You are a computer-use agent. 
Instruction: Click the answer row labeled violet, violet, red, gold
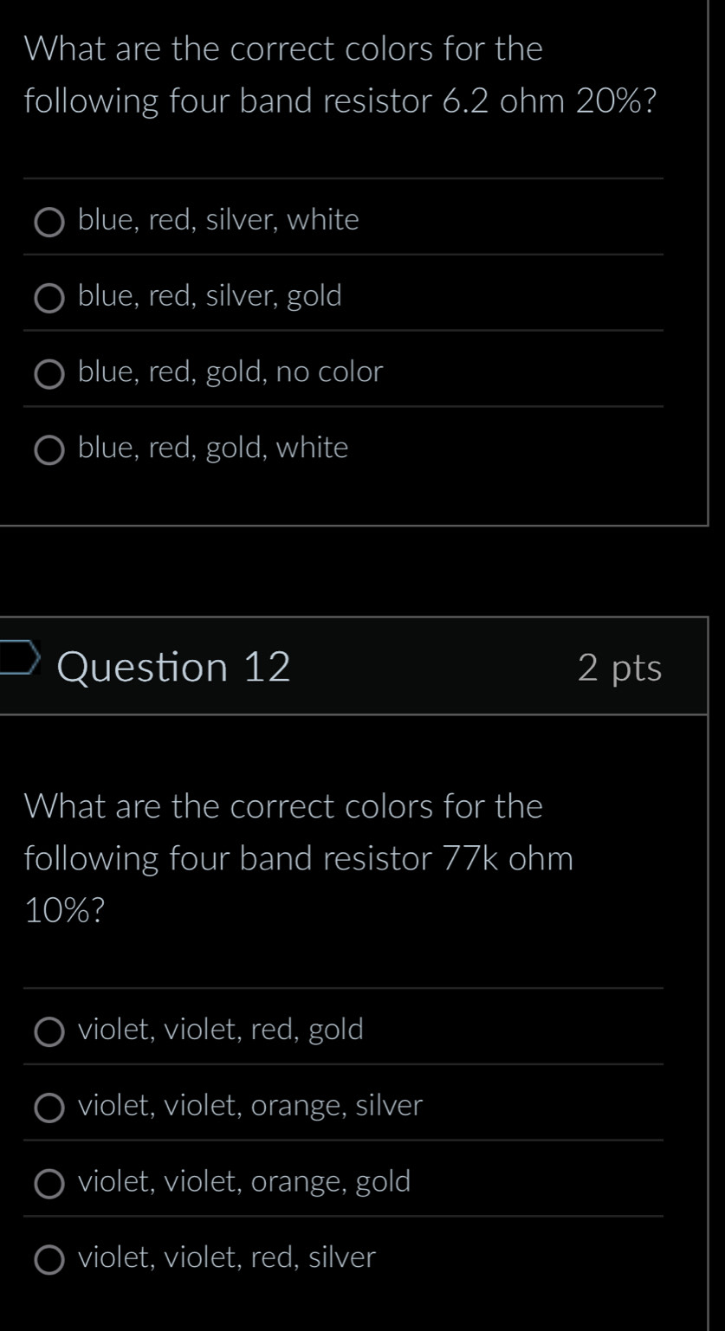coord(220,1030)
